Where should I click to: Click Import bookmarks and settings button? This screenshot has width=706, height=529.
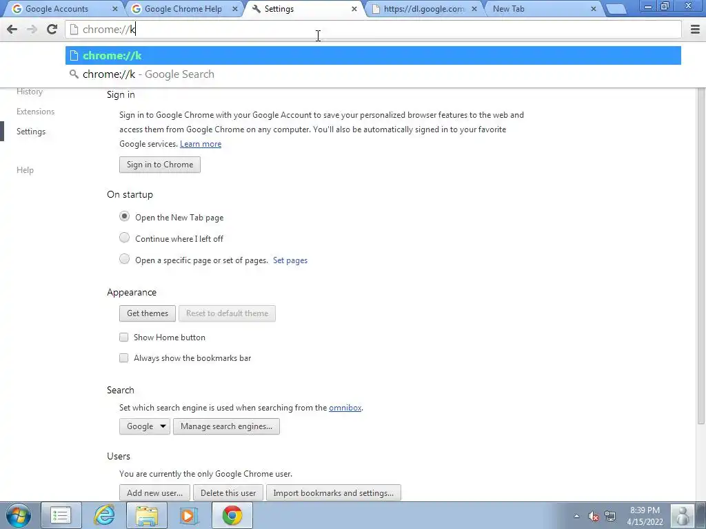tap(334, 493)
